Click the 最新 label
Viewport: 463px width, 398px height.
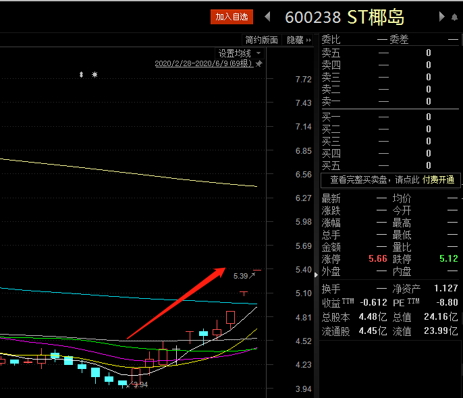click(x=331, y=198)
